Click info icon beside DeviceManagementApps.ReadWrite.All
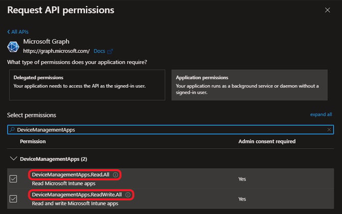The height and width of the screenshot is (214, 342). 128,195
